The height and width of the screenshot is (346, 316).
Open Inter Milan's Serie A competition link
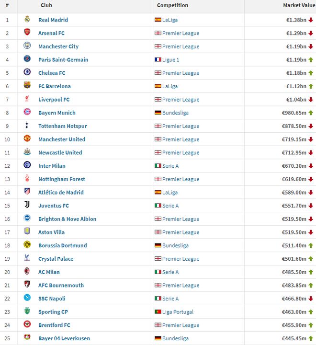tap(170, 166)
